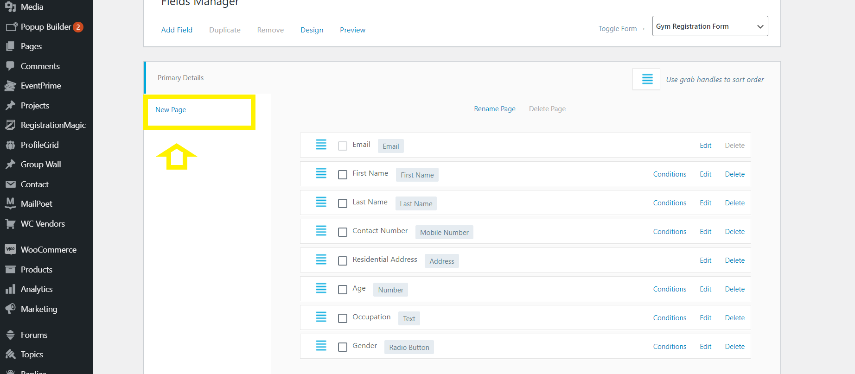Click the Forums sidebar icon

click(x=10, y=335)
